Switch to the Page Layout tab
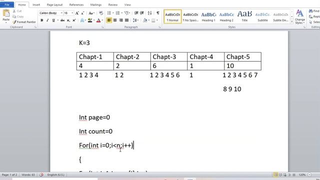This screenshot has height=180, width=320. click(54, 4)
